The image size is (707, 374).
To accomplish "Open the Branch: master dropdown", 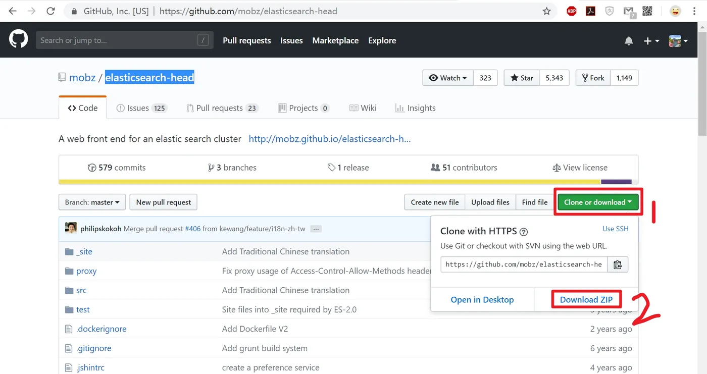I will 92,202.
